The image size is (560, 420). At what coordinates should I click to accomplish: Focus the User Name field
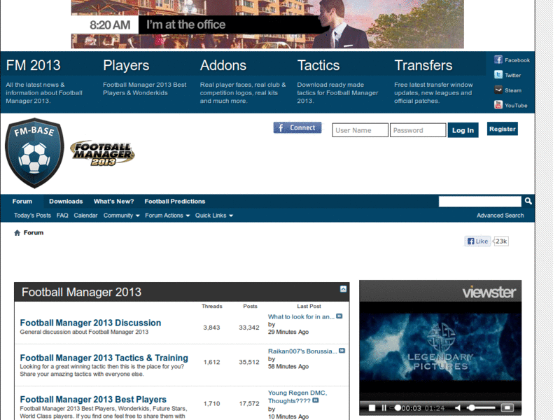[x=360, y=130]
